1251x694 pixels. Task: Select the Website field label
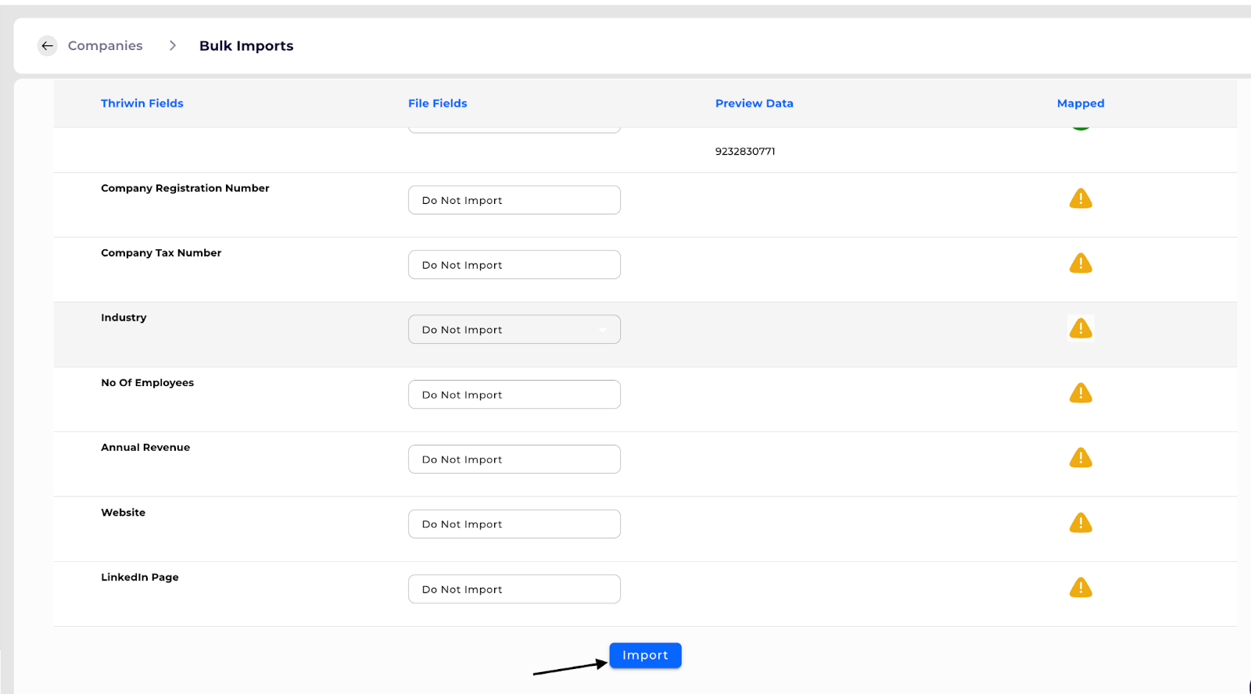(x=124, y=513)
